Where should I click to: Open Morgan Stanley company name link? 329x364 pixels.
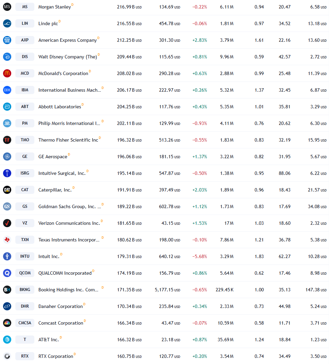[55, 7]
